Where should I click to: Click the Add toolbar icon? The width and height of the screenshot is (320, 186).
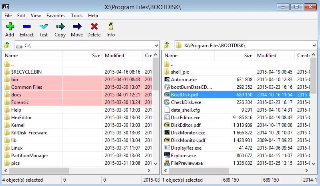point(10,26)
